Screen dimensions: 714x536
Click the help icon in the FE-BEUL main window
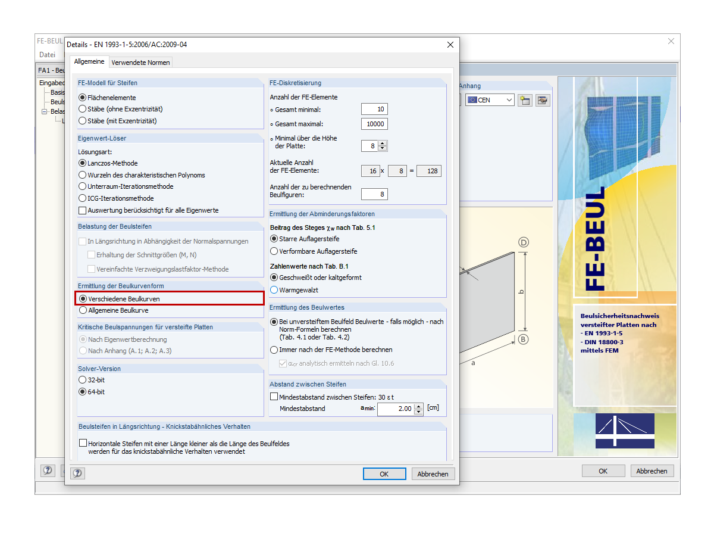click(x=48, y=470)
